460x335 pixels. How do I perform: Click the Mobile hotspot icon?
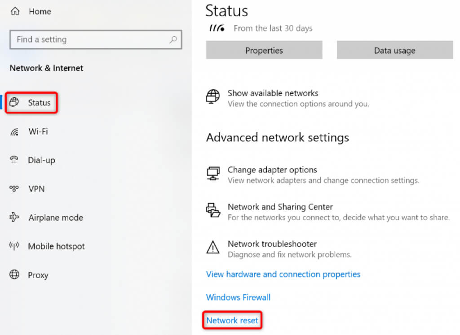[14, 246]
